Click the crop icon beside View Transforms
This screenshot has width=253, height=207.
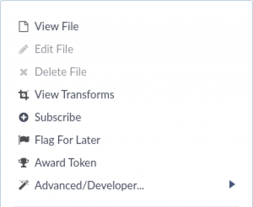24,95
